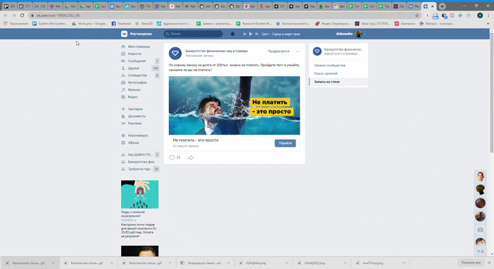This screenshot has height=269, width=494.
Task: Skip to previous track in VK header
Action: [x=244, y=34]
